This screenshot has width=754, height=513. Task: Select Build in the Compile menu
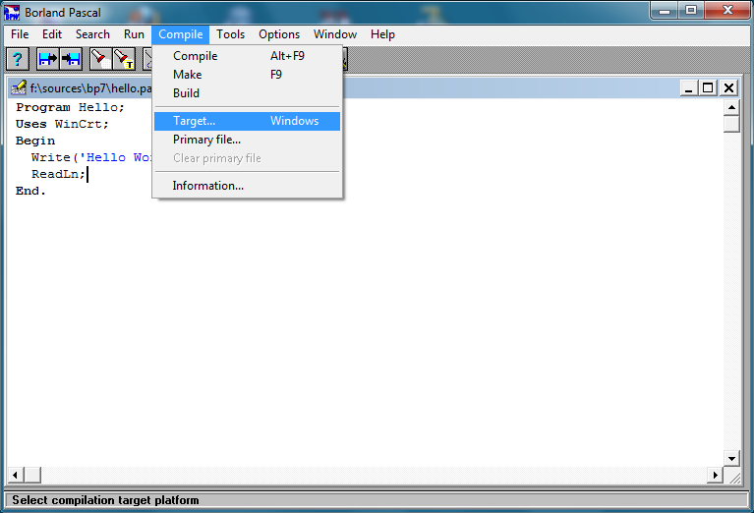(186, 93)
